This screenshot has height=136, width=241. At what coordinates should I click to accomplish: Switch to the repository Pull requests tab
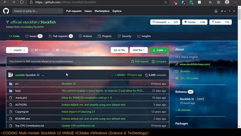tap(61, 36)
